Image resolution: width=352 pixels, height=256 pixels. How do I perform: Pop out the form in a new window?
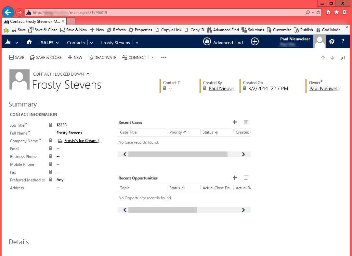[342, 58]
